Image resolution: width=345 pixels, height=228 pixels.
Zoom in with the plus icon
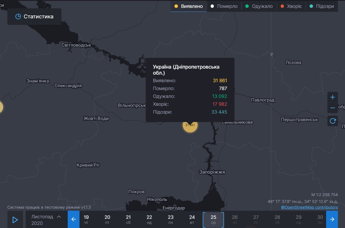[332, 97]
